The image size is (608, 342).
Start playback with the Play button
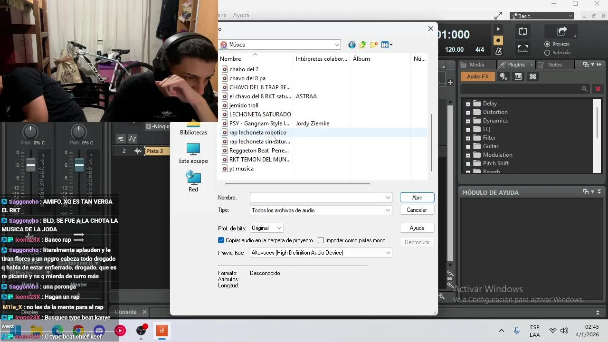498,29
